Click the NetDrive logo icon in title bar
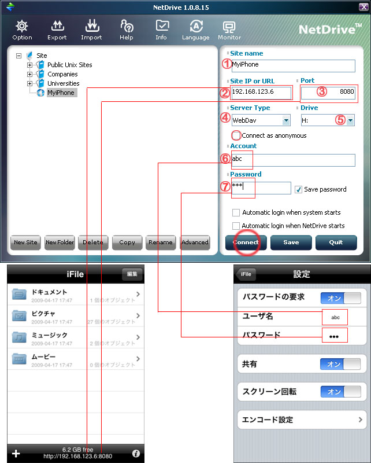Screen dimensions: 371x463 10,6
